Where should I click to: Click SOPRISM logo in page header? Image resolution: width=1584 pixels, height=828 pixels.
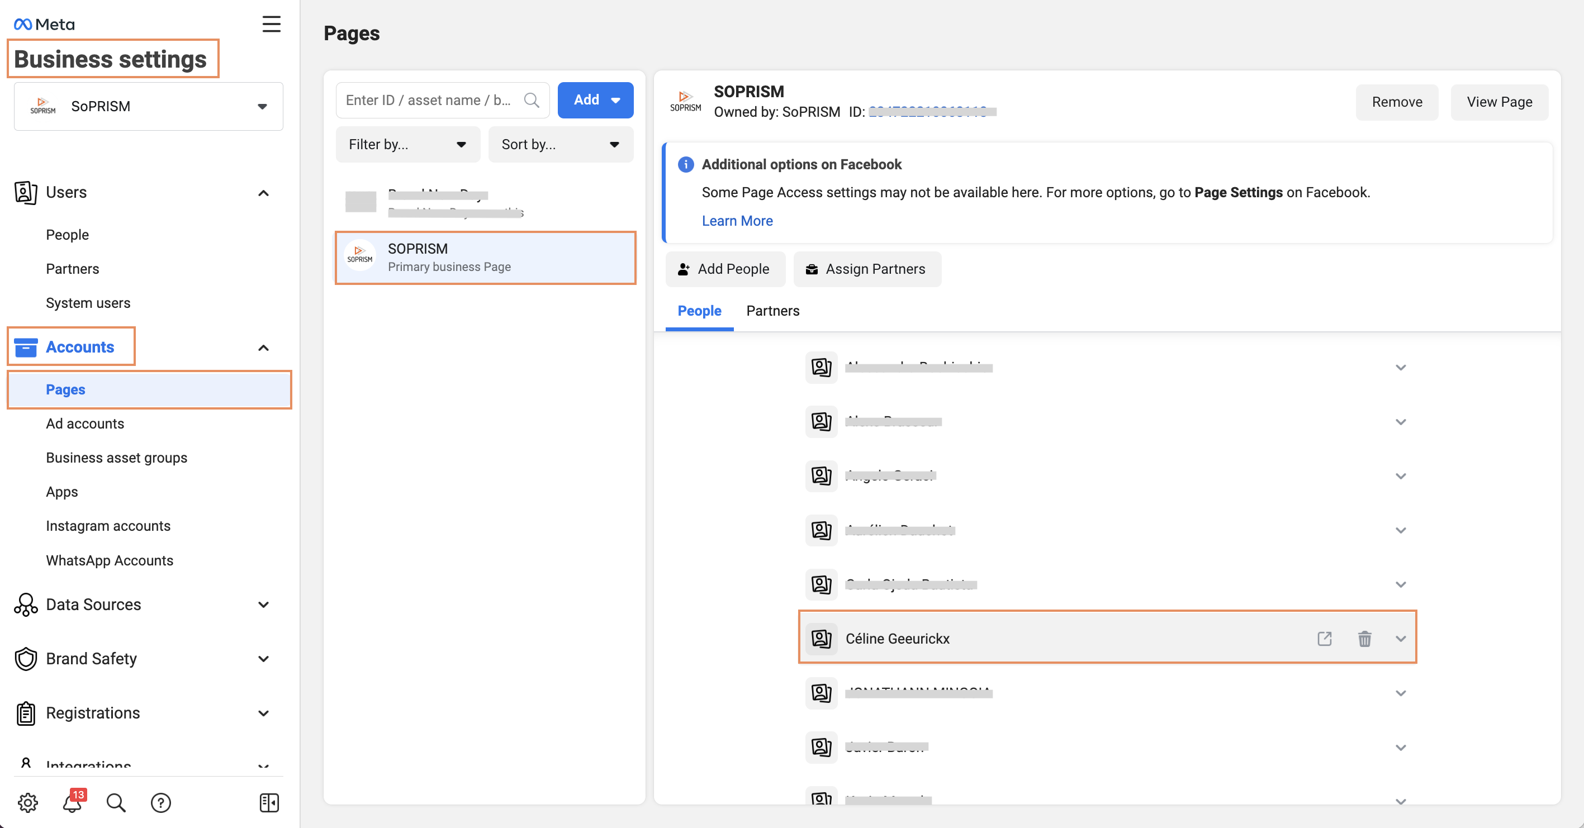[685, 101]
